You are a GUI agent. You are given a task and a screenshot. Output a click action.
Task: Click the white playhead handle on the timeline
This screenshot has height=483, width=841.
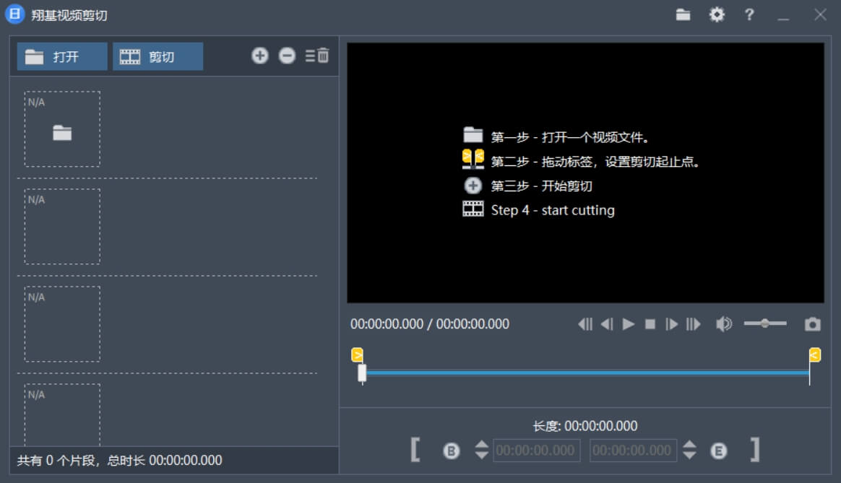coord(362,373)
